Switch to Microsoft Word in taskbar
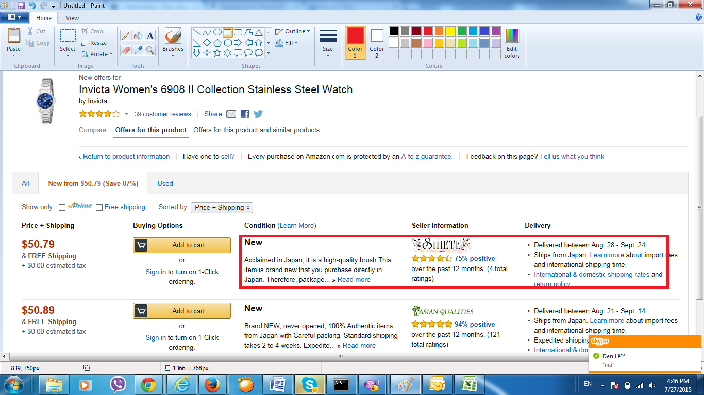The width and height of the screenshot is (704, 395). pos(277,384)
